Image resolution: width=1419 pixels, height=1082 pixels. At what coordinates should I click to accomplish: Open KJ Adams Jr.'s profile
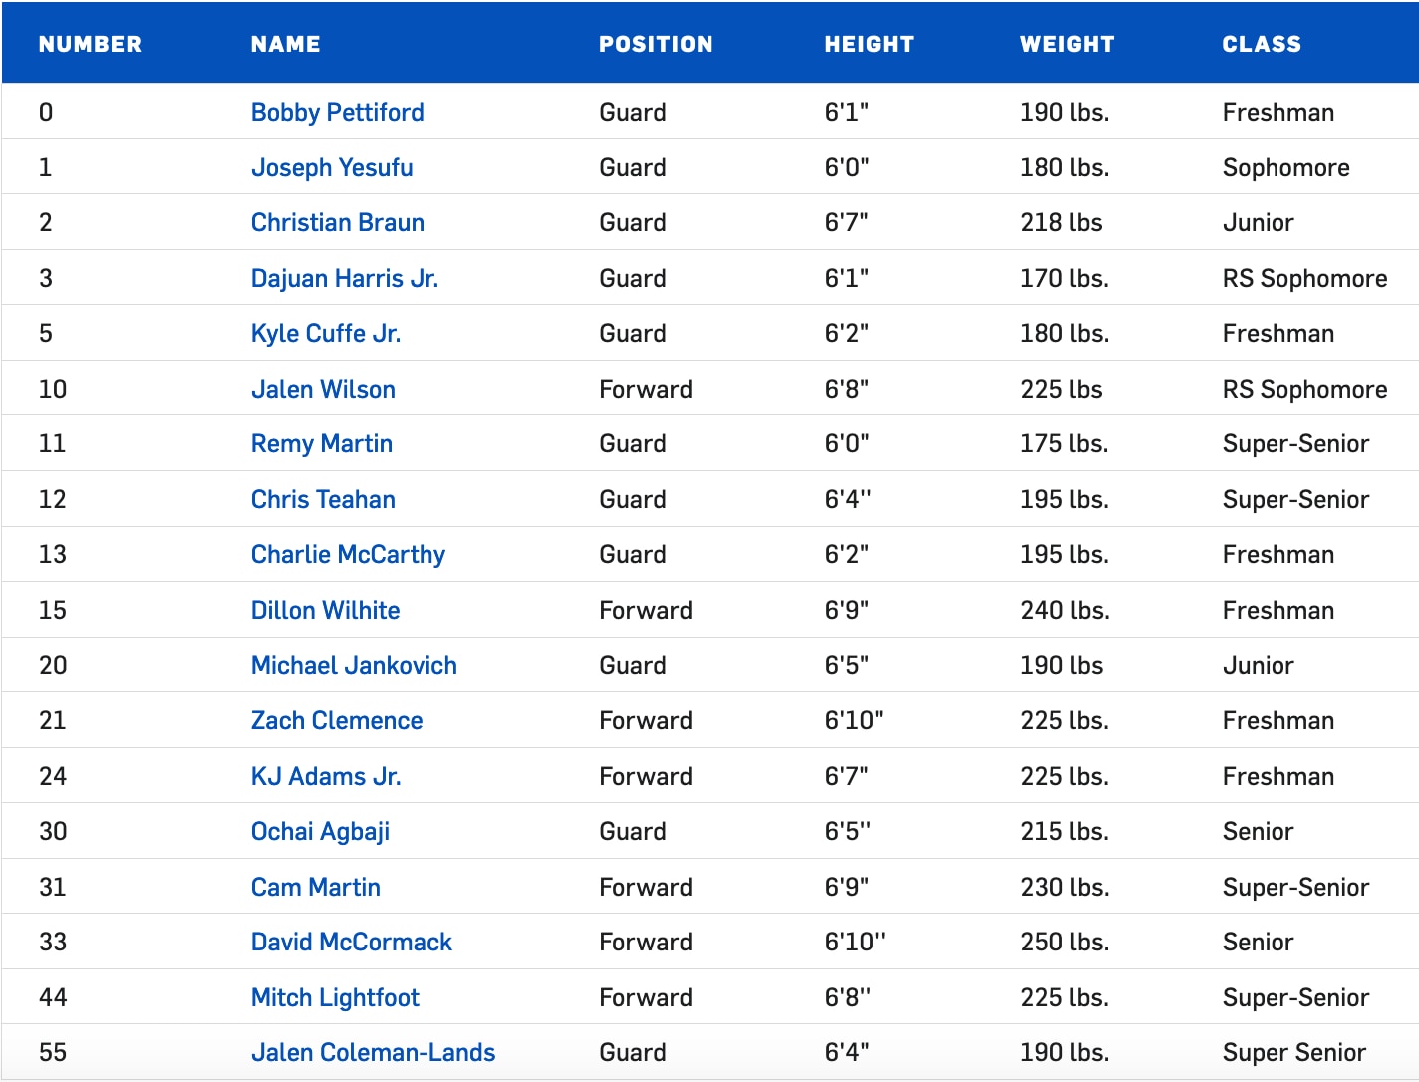pyautogui.click(x=326, y=776)
